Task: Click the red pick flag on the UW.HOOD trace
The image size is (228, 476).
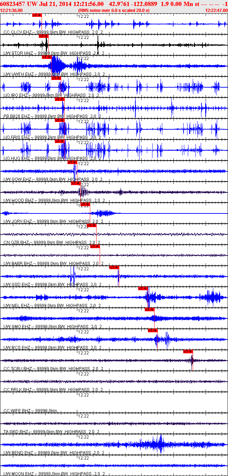Action: point(76,183)
